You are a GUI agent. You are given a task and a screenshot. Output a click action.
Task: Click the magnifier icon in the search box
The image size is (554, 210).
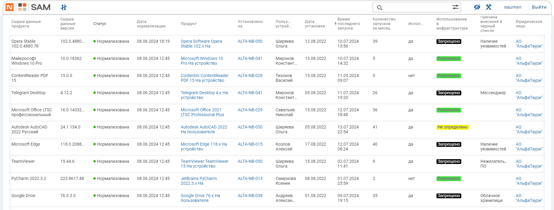pyautogui.click(x=380, y=8)
